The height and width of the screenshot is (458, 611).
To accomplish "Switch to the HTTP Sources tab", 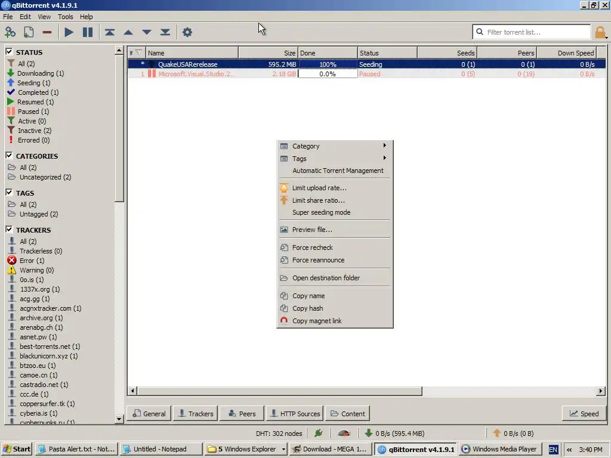I will [x=295, y=414].
